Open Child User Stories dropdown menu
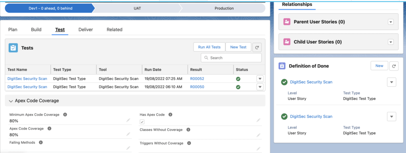The width and height of the screenshot is (406, 153). [391, 42]
